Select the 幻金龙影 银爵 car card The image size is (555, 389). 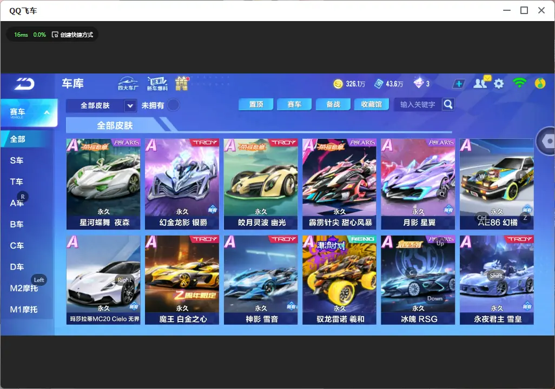(x=182, y=184)
